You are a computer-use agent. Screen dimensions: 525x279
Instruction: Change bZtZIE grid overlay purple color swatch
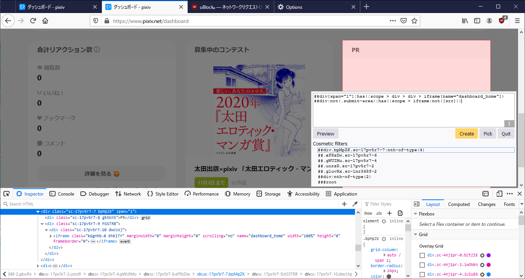[x=489, y=255]
